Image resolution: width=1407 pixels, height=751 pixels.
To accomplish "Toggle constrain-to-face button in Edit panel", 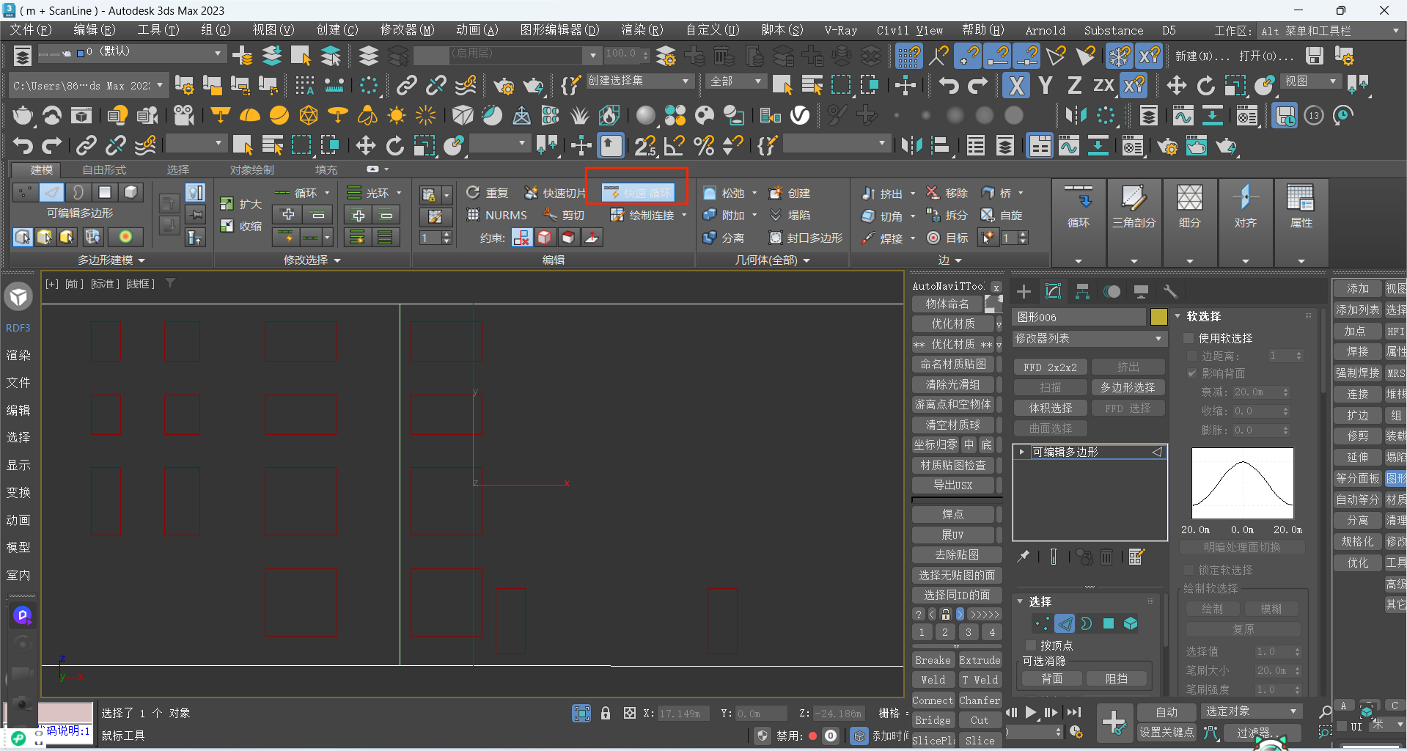I will click(x=567, y=238).
